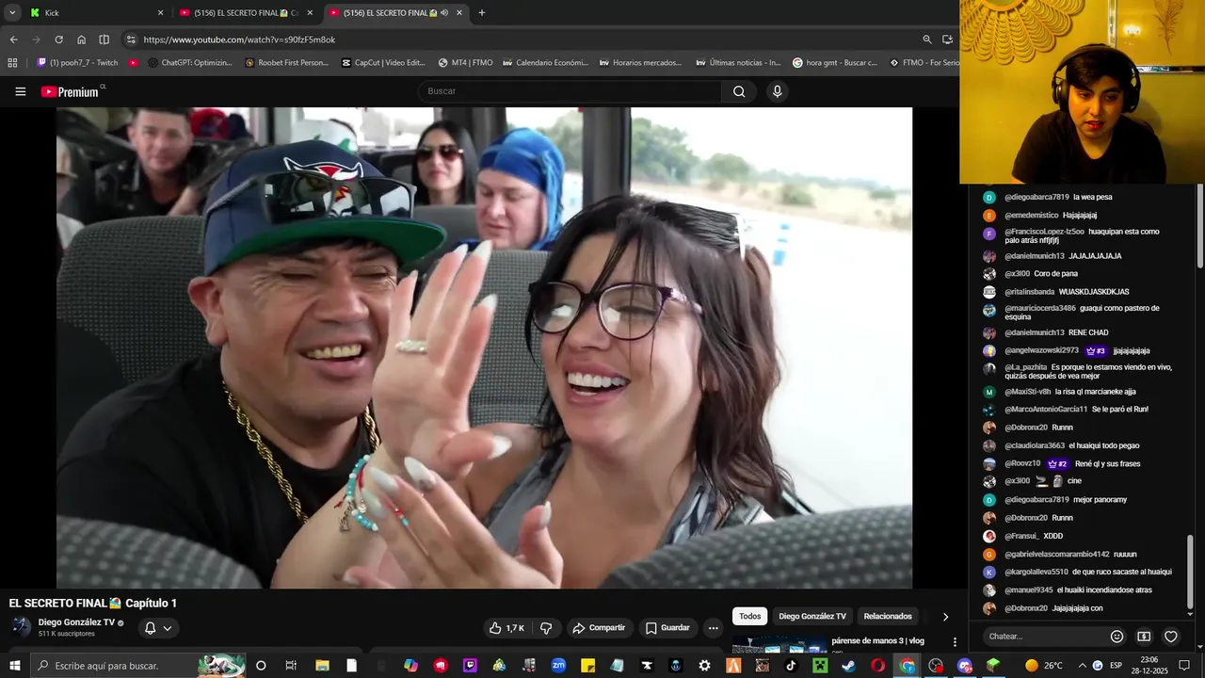The height and width of the screenshot is (678, 1205).
Task: Start voice search with microphone icon
Action: tap(777, 91)
